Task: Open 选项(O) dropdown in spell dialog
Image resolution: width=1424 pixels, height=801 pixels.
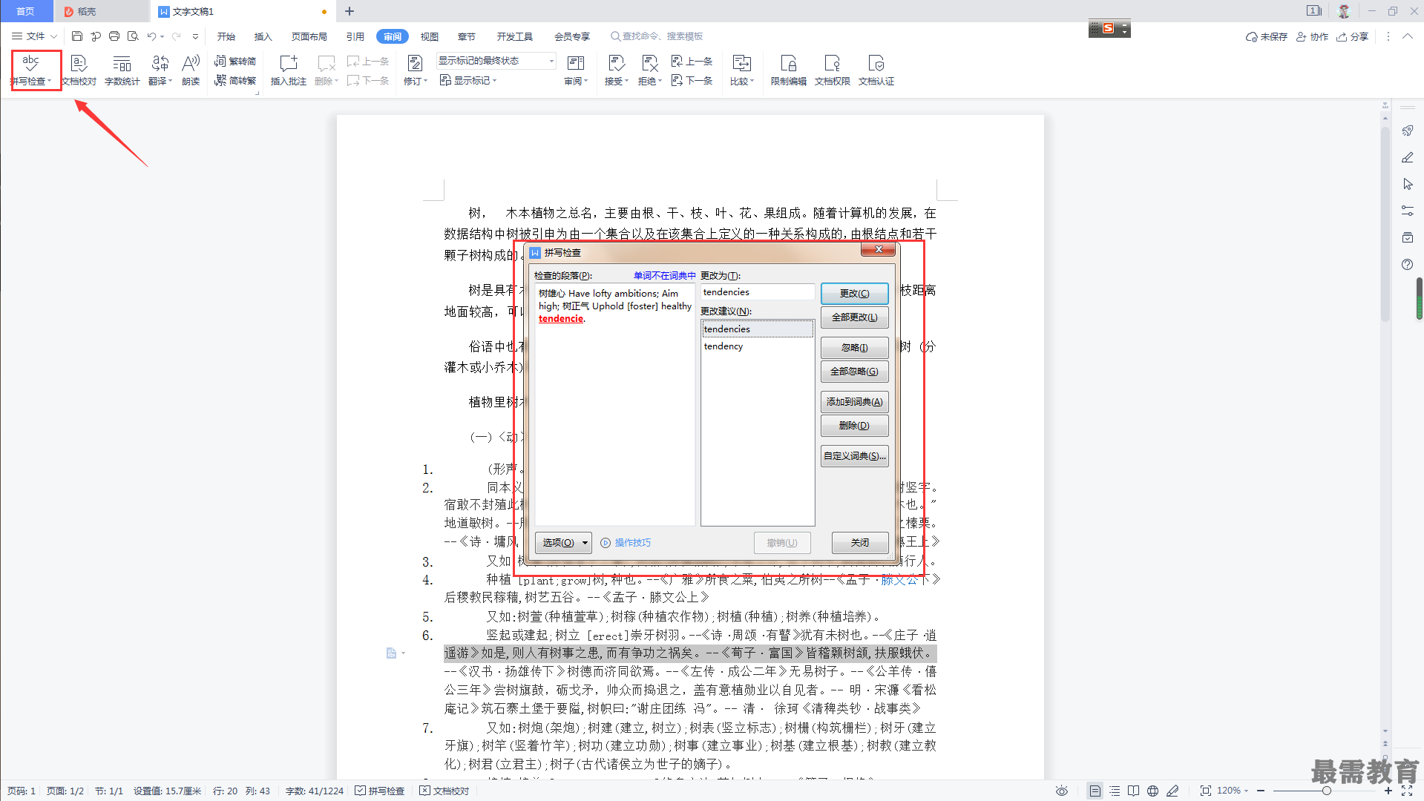Action: [x=563, y=543]
